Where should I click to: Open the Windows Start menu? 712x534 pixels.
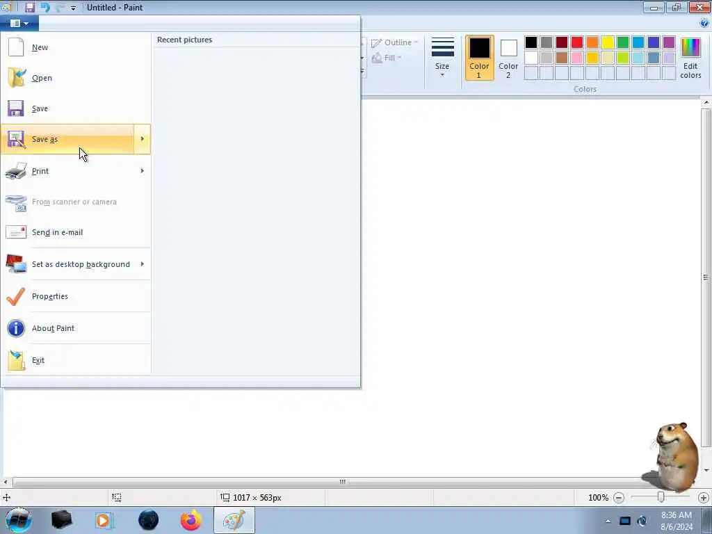(18, 520)
